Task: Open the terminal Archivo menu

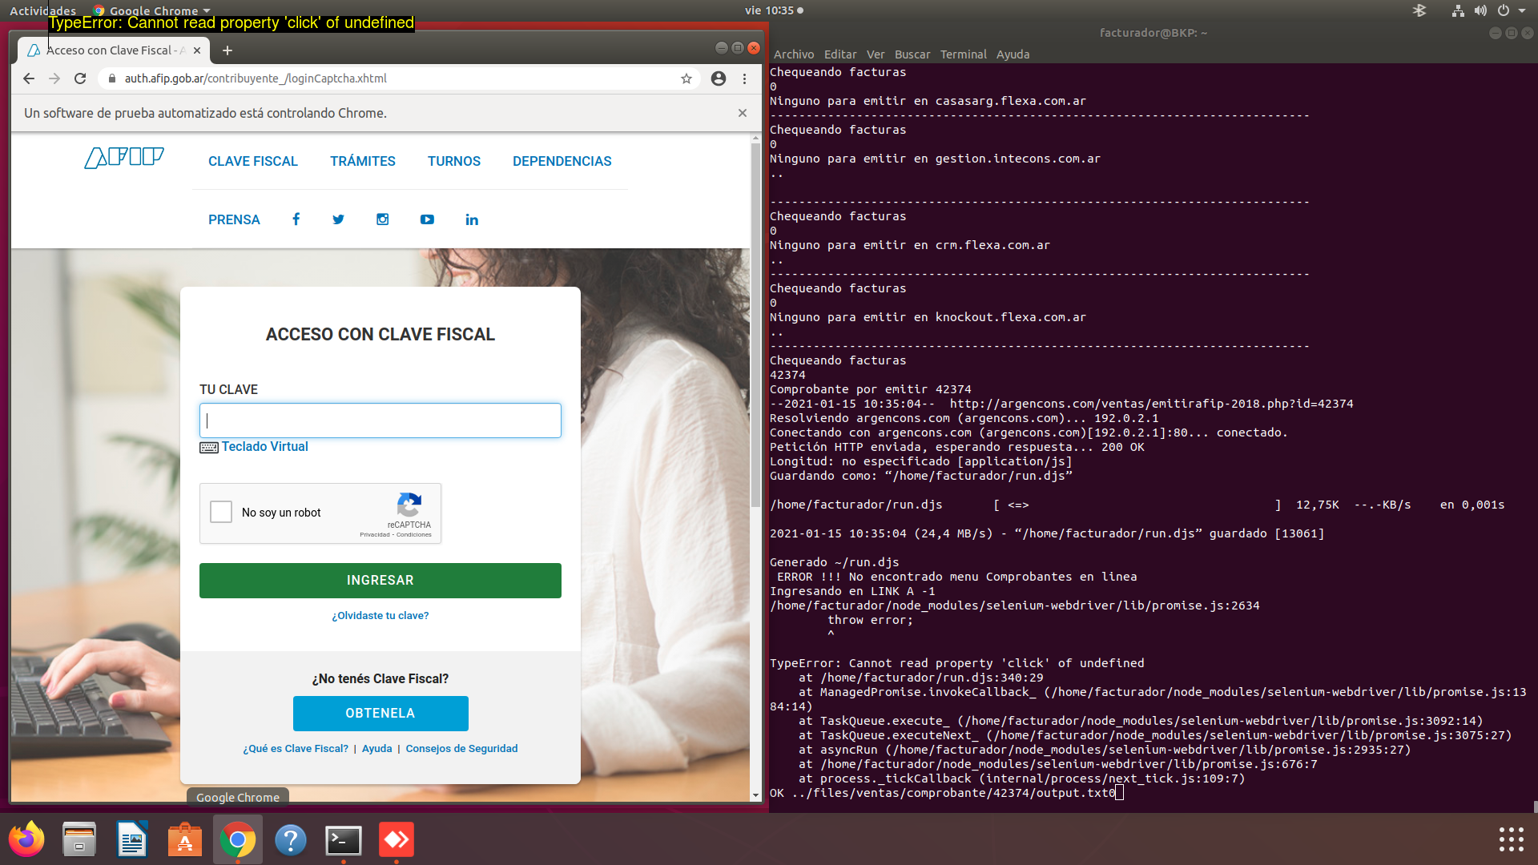Action: tap(794, 54)
